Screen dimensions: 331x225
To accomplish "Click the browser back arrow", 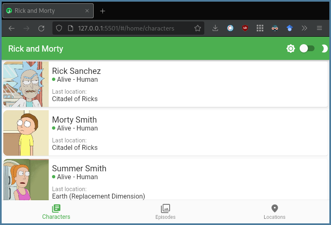I will [12, 28].
